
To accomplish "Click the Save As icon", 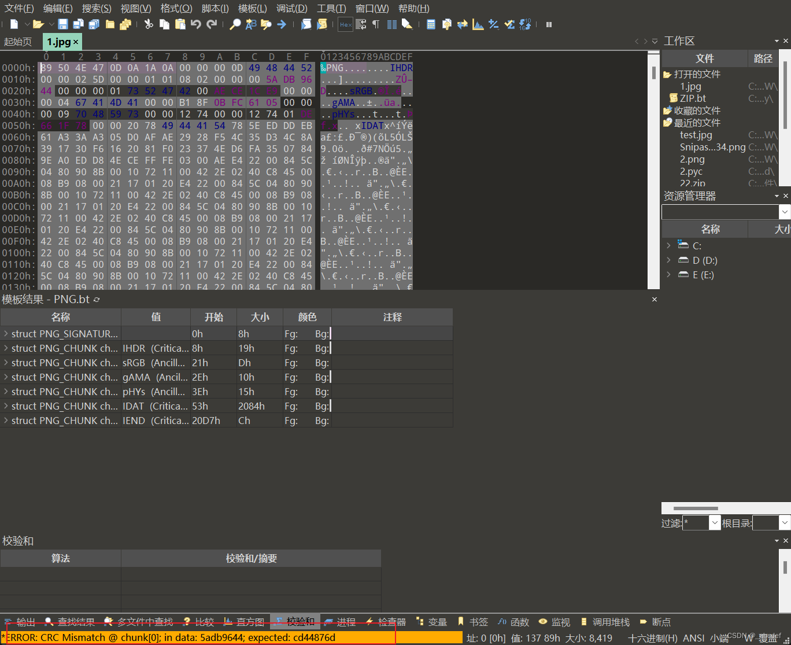I will (x=78, y=24).
